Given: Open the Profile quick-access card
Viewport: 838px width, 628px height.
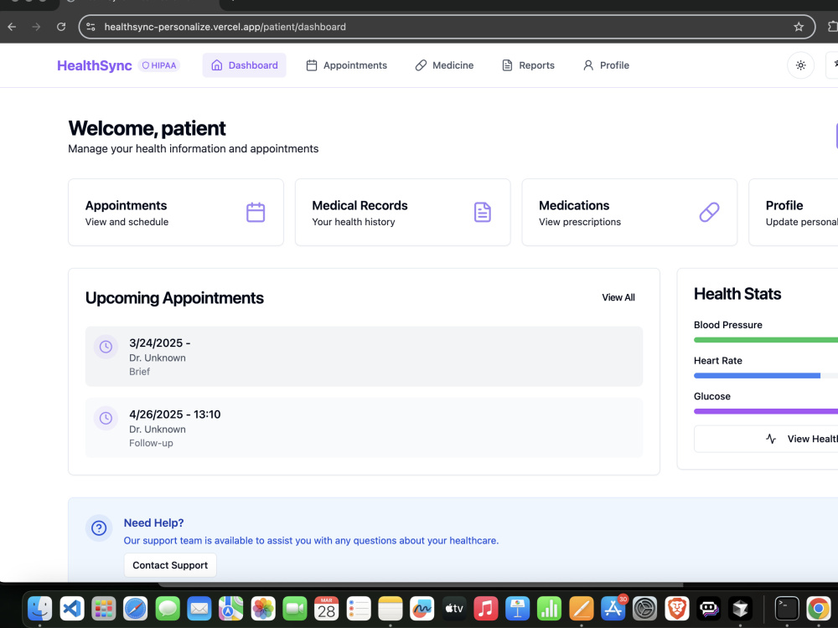Looking at the screenshot, I should 793,213.
